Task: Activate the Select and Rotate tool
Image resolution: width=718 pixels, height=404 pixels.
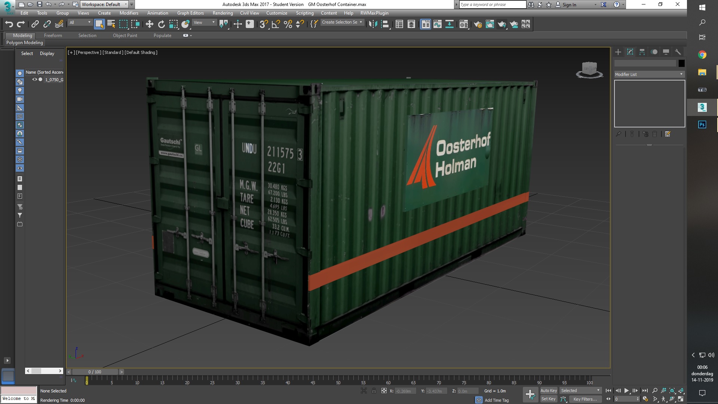Action: [x=161, y=24]
